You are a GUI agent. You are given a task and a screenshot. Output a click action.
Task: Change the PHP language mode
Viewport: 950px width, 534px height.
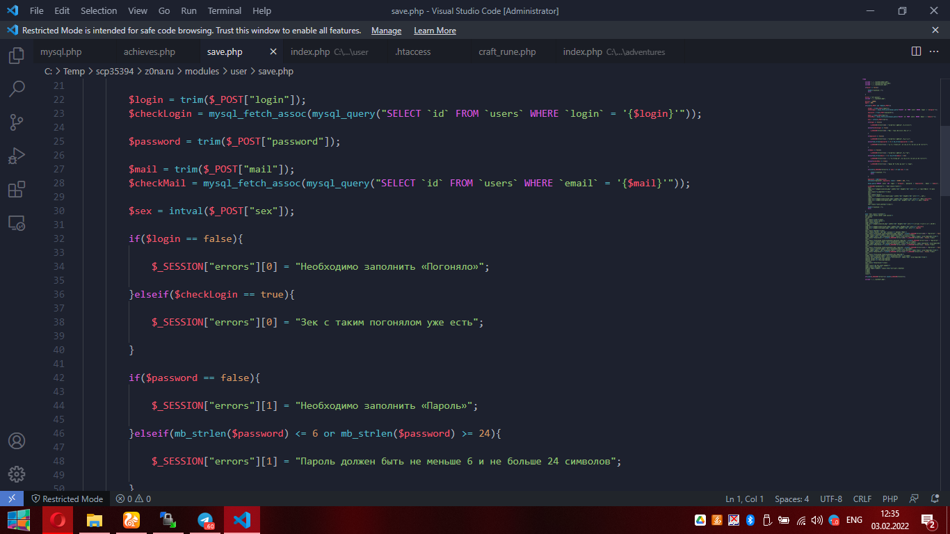889,499
